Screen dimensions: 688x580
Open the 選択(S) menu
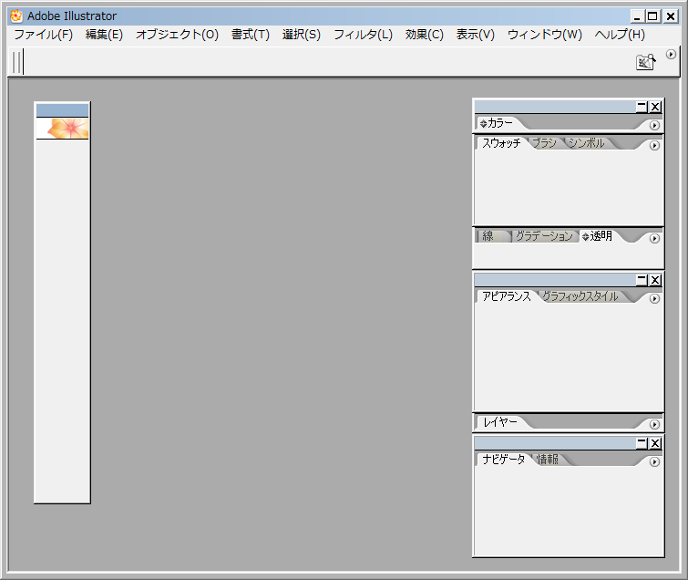click(302, 35)
